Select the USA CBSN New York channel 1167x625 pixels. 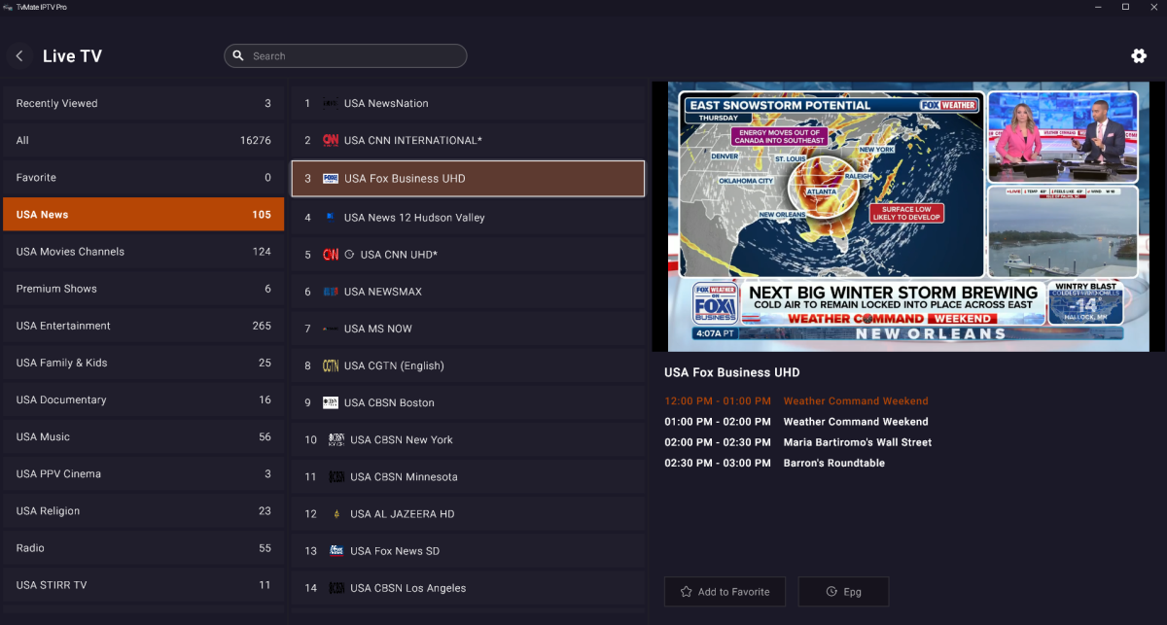[x=468, y=440]
